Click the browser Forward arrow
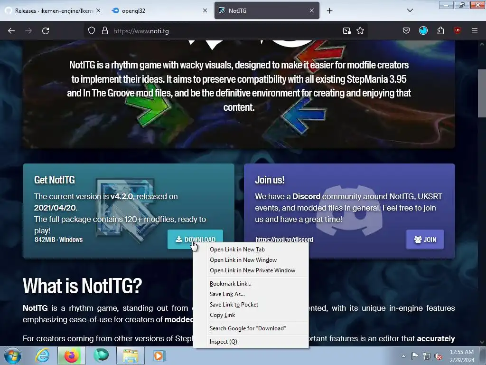 [x=28, y=31]
